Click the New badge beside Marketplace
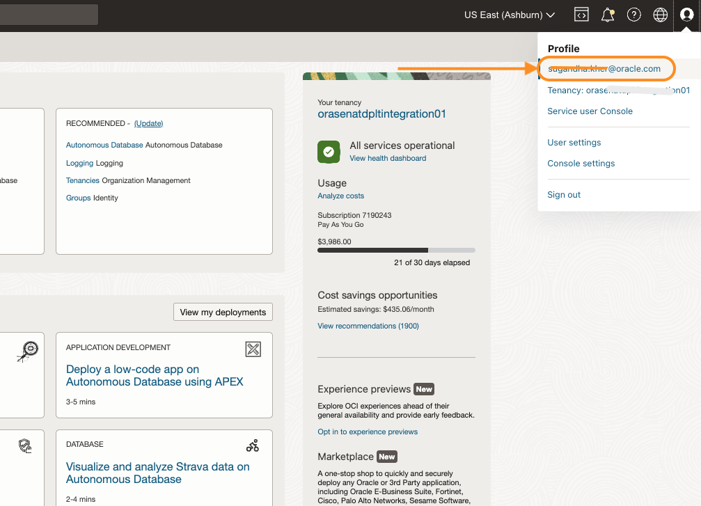 387,457
